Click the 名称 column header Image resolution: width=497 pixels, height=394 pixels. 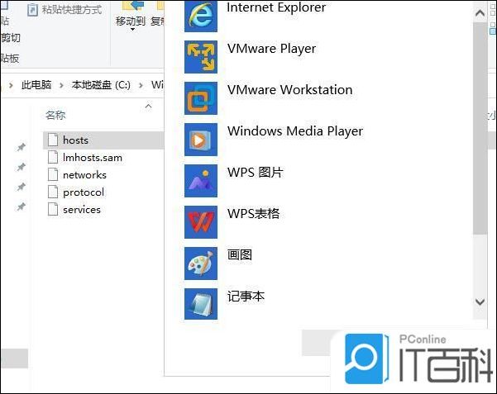[55, 115]
